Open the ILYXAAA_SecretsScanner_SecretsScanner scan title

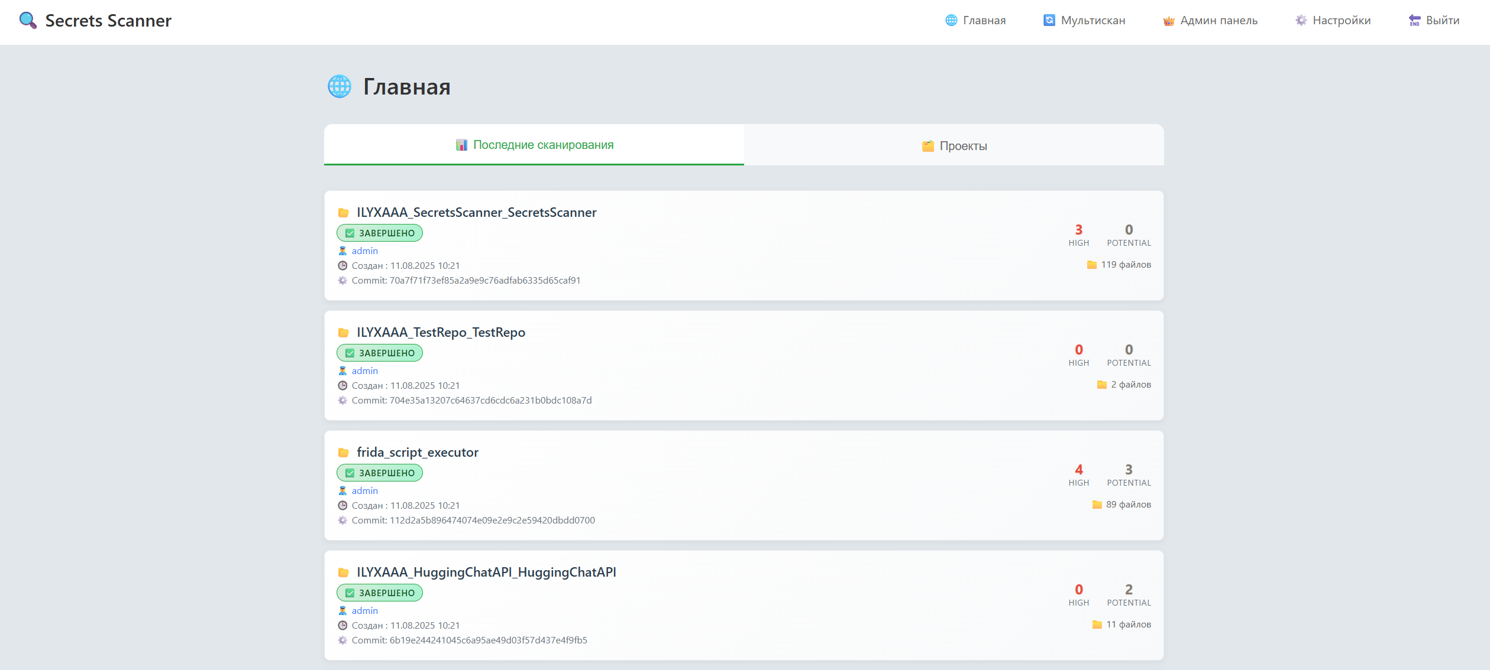[x=476, y=213]
